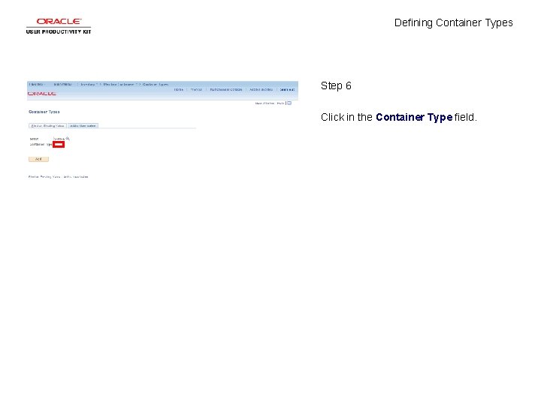Open the SetID lookup magnifier icon

[x=68, y=139]
